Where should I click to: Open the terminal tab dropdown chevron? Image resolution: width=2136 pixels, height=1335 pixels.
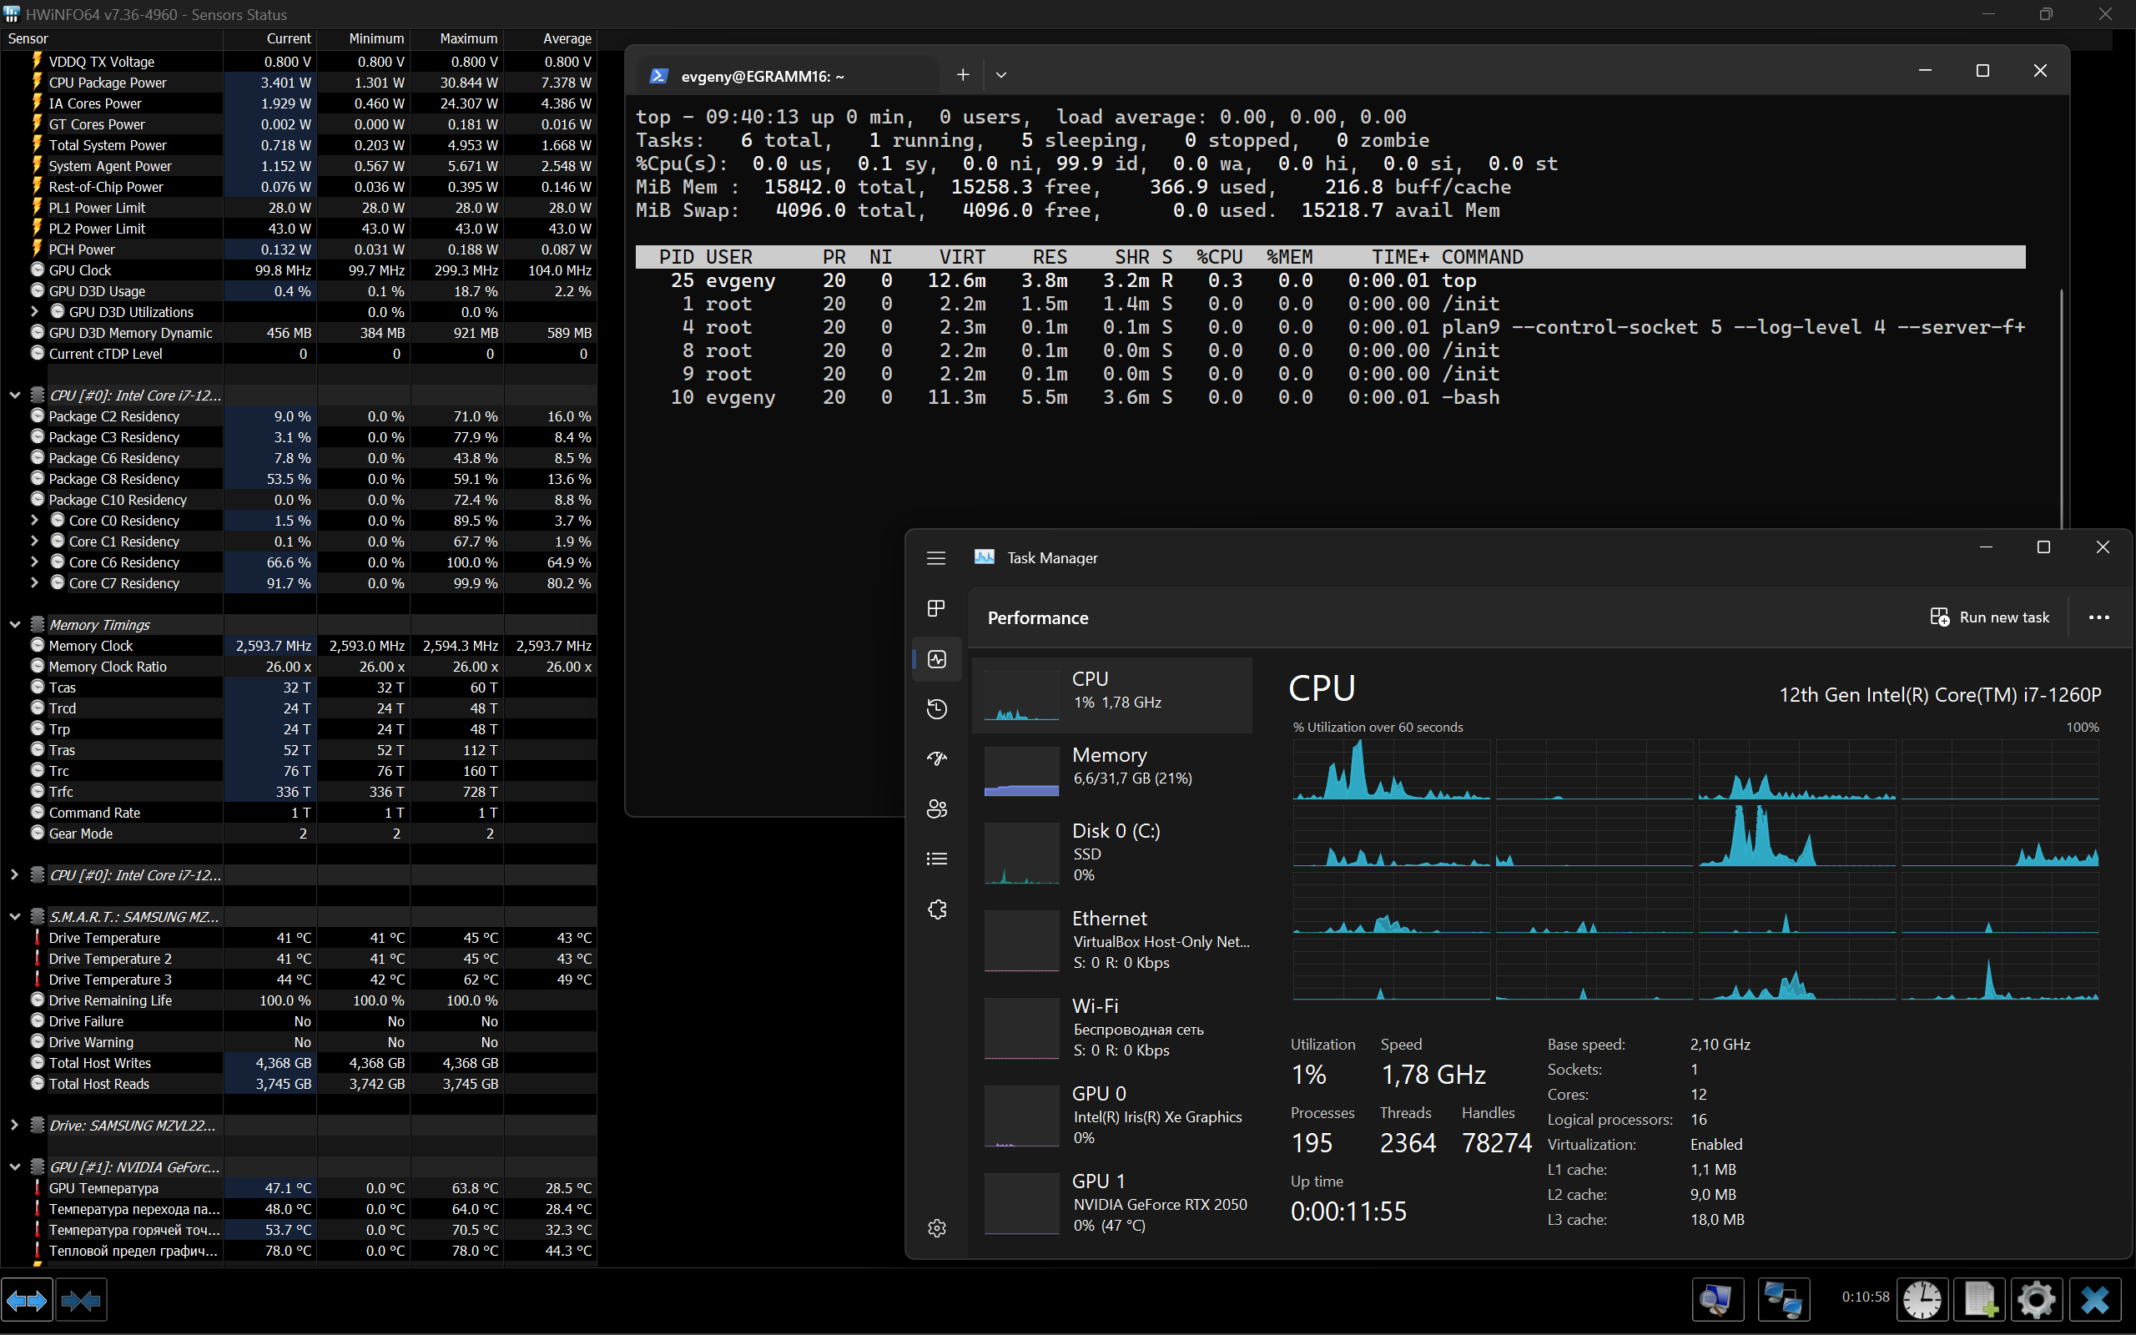(1000, 74)
